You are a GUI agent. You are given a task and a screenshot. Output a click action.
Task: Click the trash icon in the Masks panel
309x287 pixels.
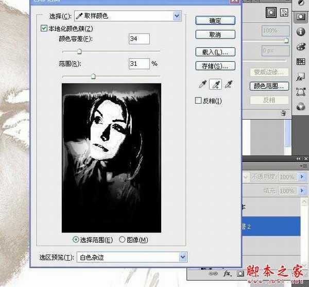pyautogui.click(x=283, y=112)
